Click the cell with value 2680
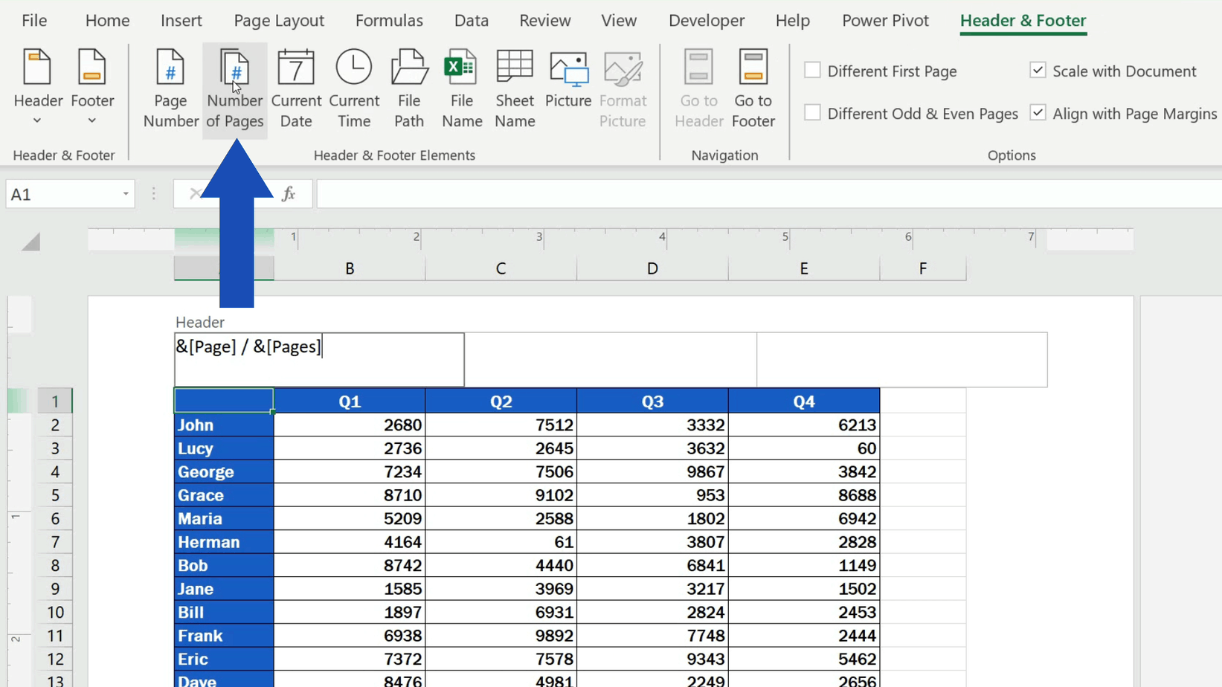1222x687 pixels. [350, 425]
